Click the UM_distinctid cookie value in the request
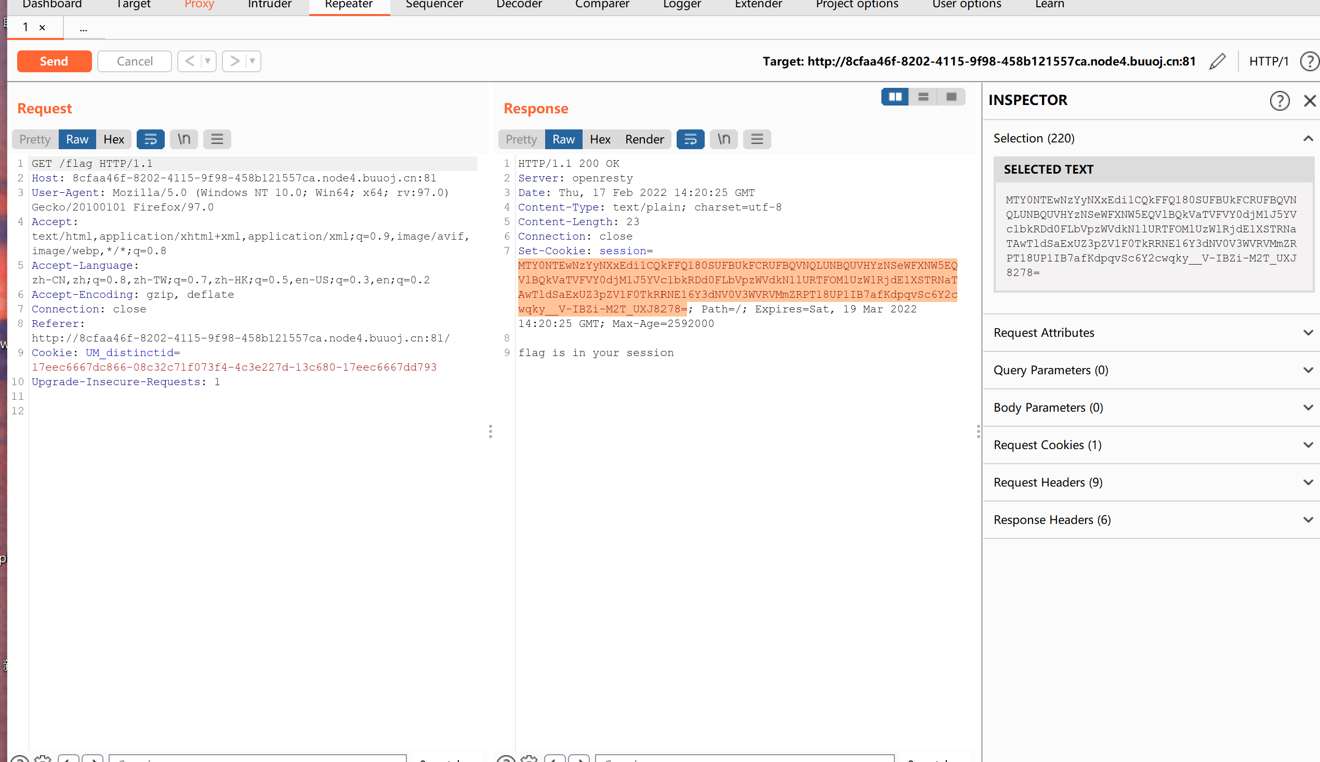 tap(234, 367)
